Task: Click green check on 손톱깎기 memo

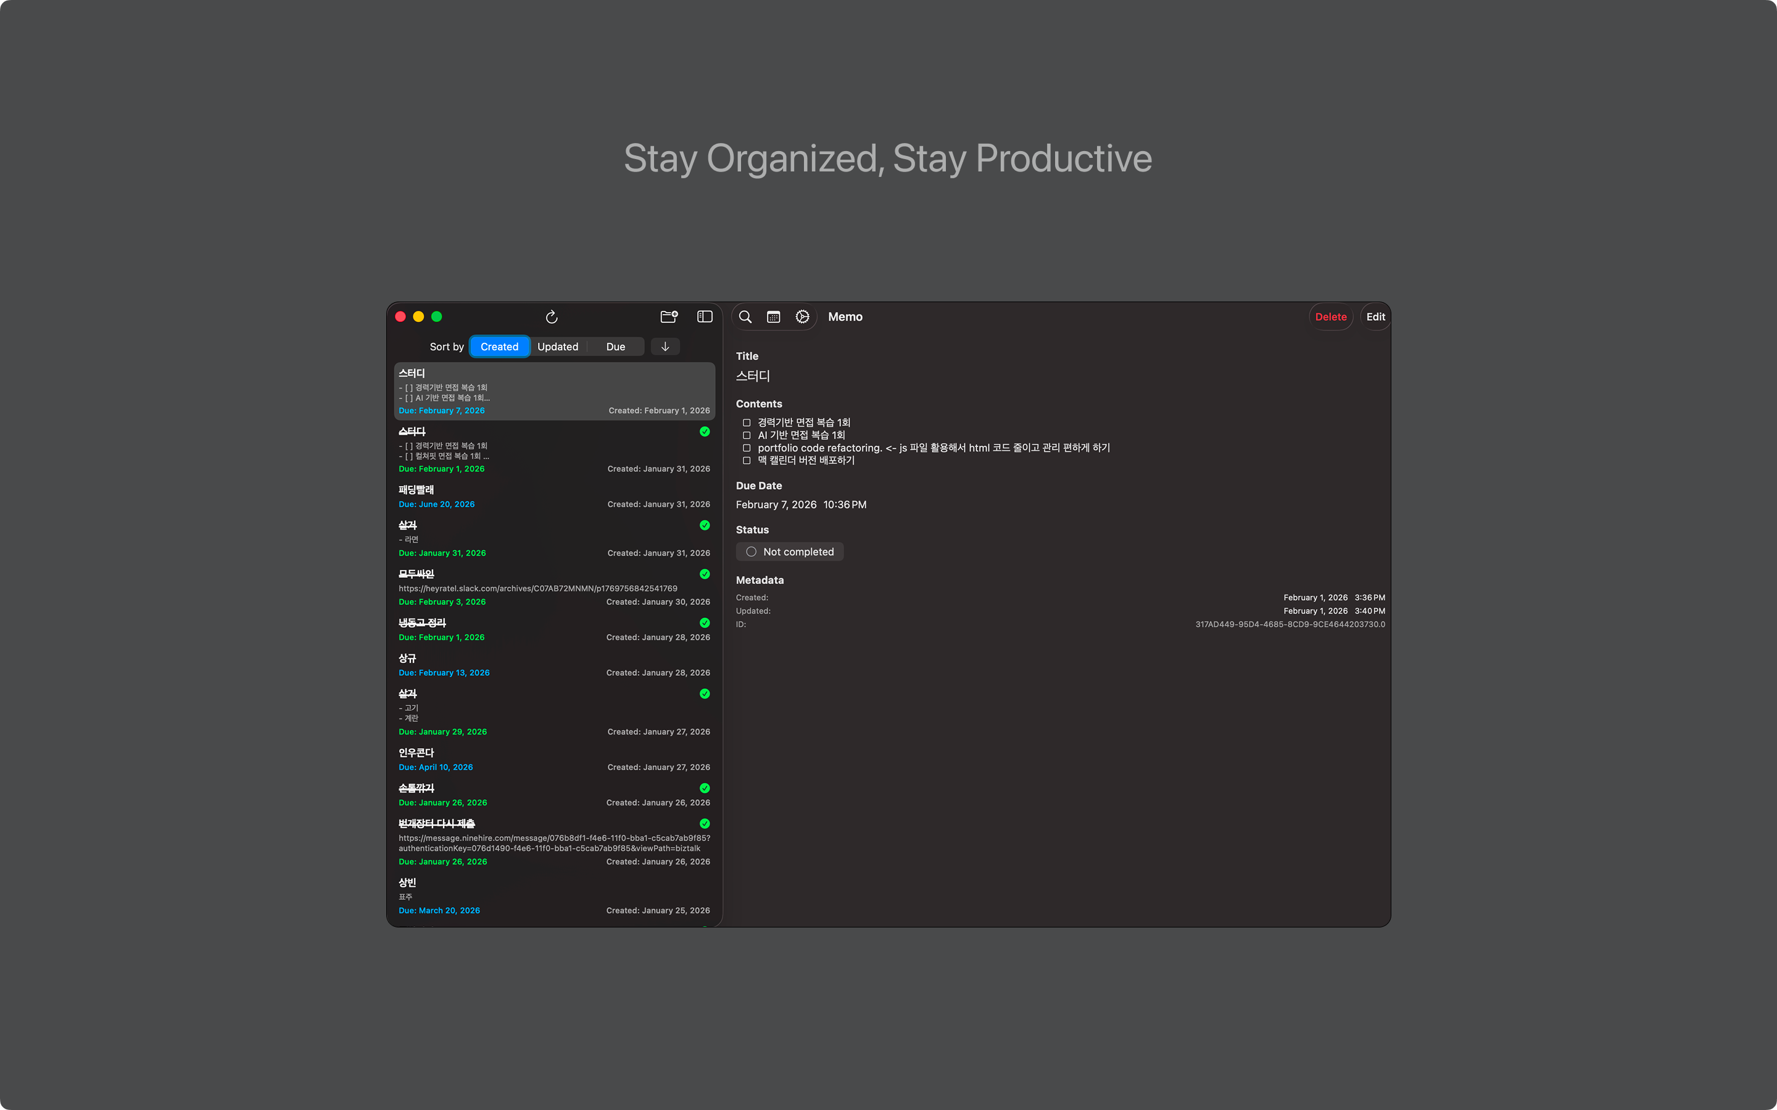Action: (705, 787)
